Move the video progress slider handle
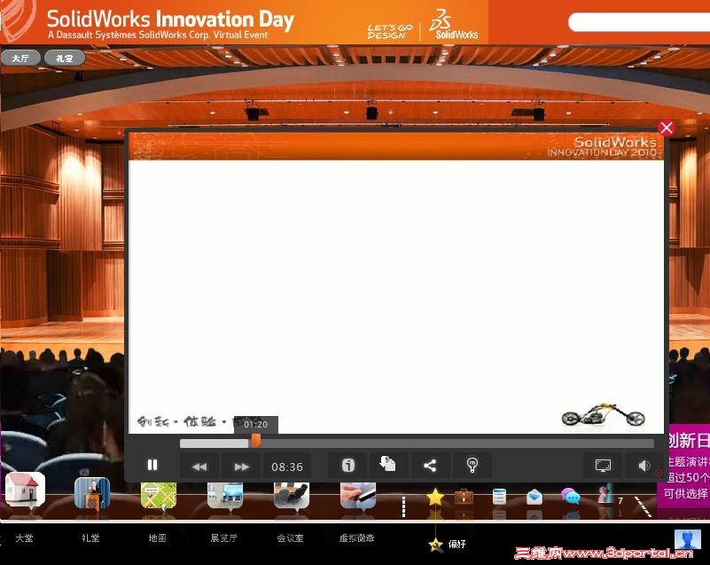 256,441
